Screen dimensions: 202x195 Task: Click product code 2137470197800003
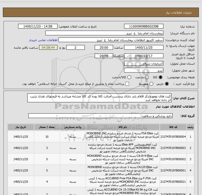[x=173, y=148]
